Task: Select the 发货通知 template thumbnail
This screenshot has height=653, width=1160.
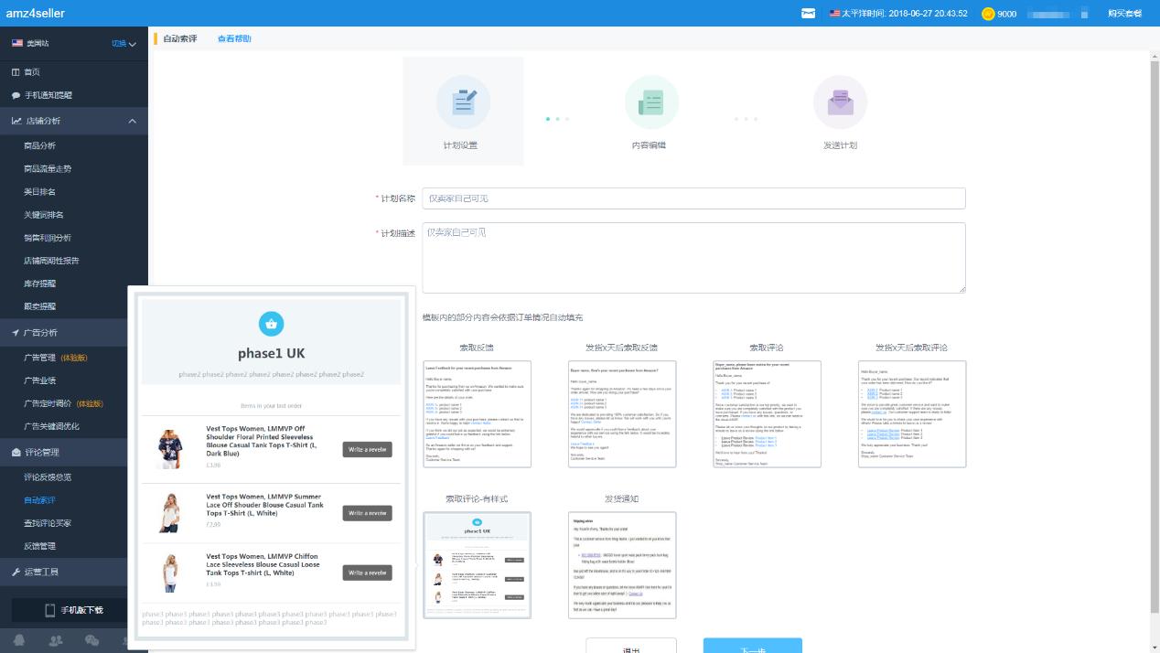Action: point(622,565)
